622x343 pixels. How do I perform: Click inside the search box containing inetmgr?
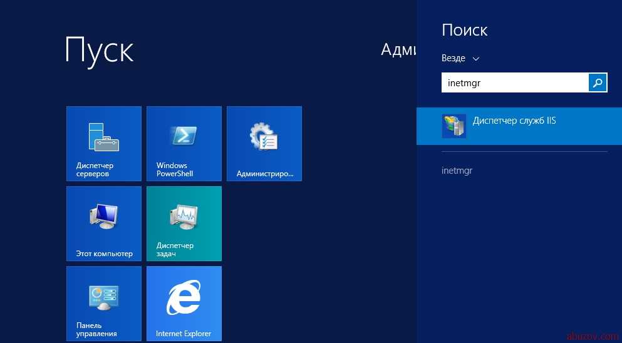coord(514,82)
